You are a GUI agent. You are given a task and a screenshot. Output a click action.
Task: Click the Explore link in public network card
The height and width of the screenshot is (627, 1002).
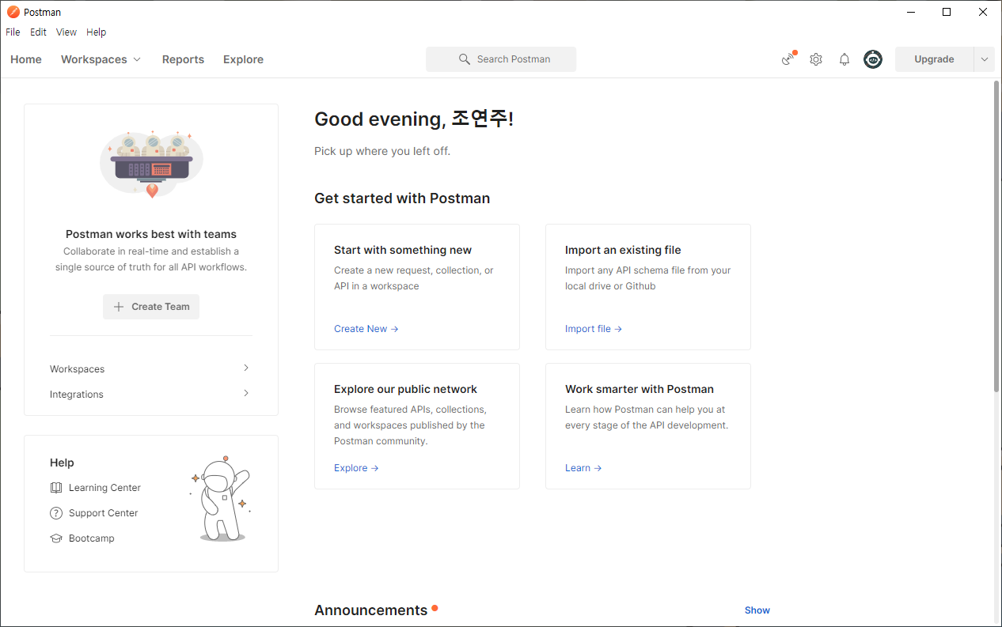(x=356, y=468)
